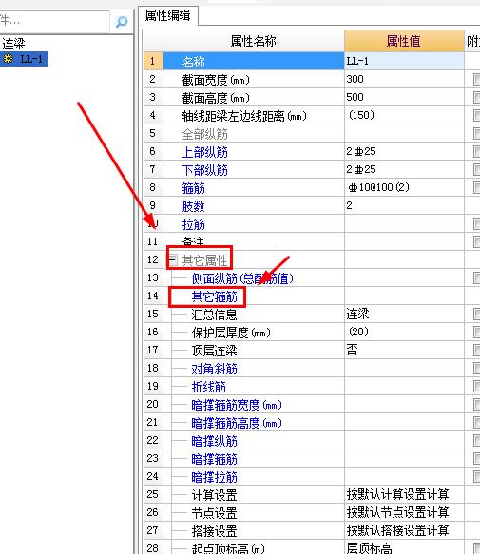Open the 拉筋 property link
This screenshot has width=480, height=554.
tap(193, 224)
